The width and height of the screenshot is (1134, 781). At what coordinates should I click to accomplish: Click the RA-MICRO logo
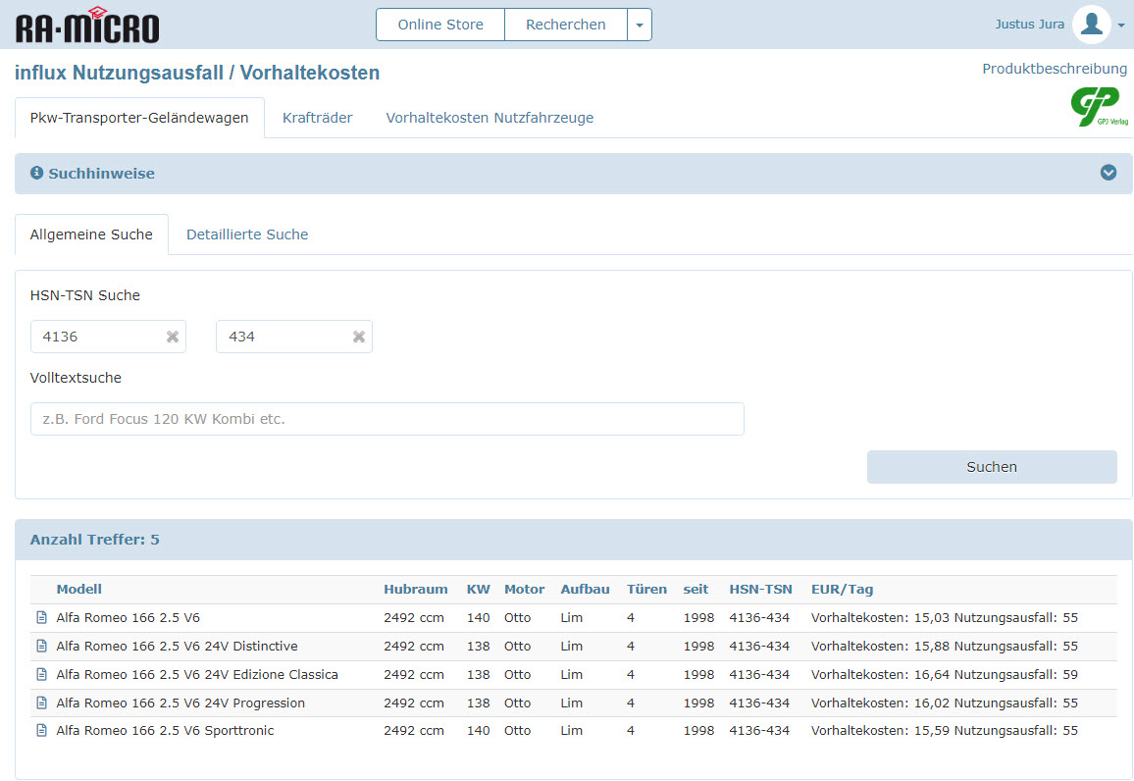[x=86, y=26]
